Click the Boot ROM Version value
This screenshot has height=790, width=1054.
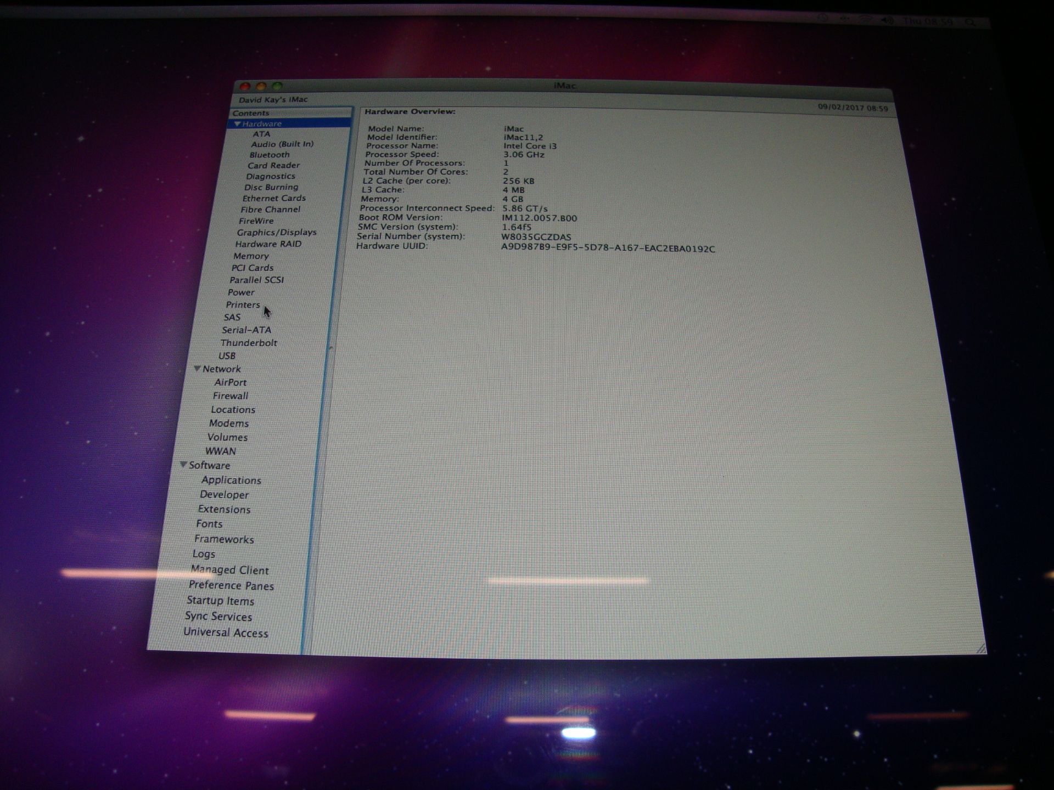[x=539, y=218]
